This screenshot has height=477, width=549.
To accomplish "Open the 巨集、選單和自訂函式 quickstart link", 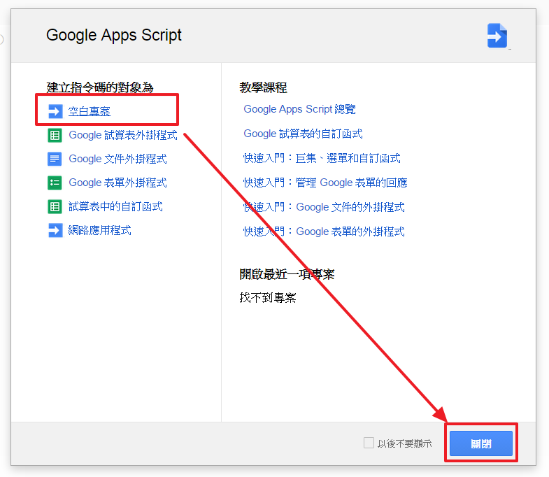I will pyautogui.click(x=322, y=158).
